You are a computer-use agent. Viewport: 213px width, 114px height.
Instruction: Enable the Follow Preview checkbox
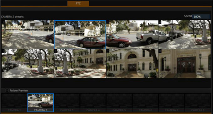(x=7, y=91)
